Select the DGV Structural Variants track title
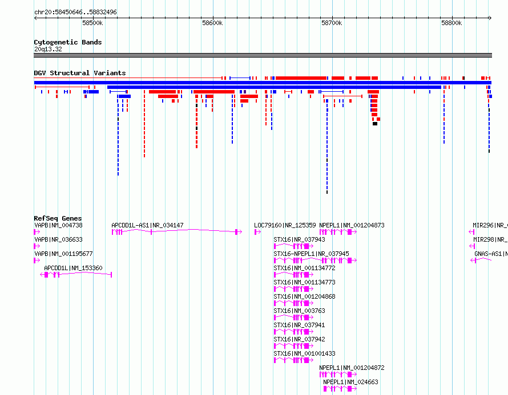 click(80, 73)
